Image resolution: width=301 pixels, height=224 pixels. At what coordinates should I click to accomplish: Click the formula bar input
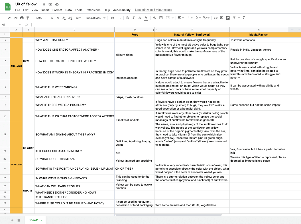[166, 24]
